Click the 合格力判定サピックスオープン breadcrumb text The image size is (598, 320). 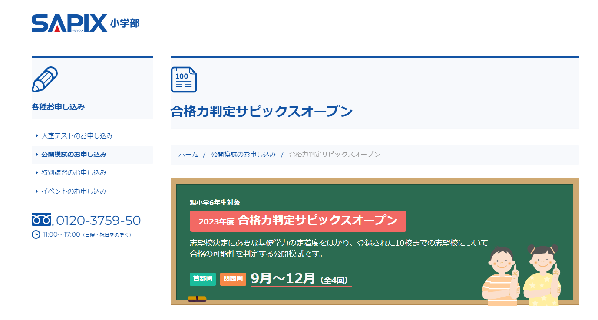coord(334,155)
